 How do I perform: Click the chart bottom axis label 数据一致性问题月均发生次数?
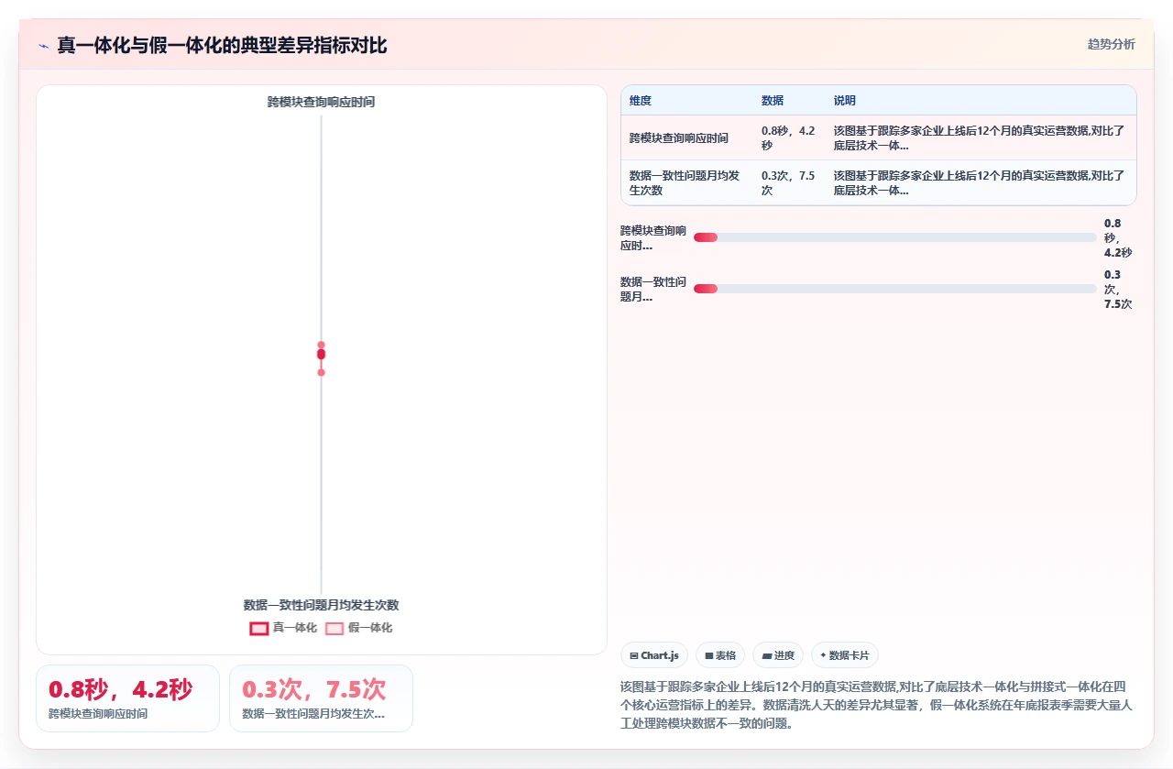tap(321, 605)
